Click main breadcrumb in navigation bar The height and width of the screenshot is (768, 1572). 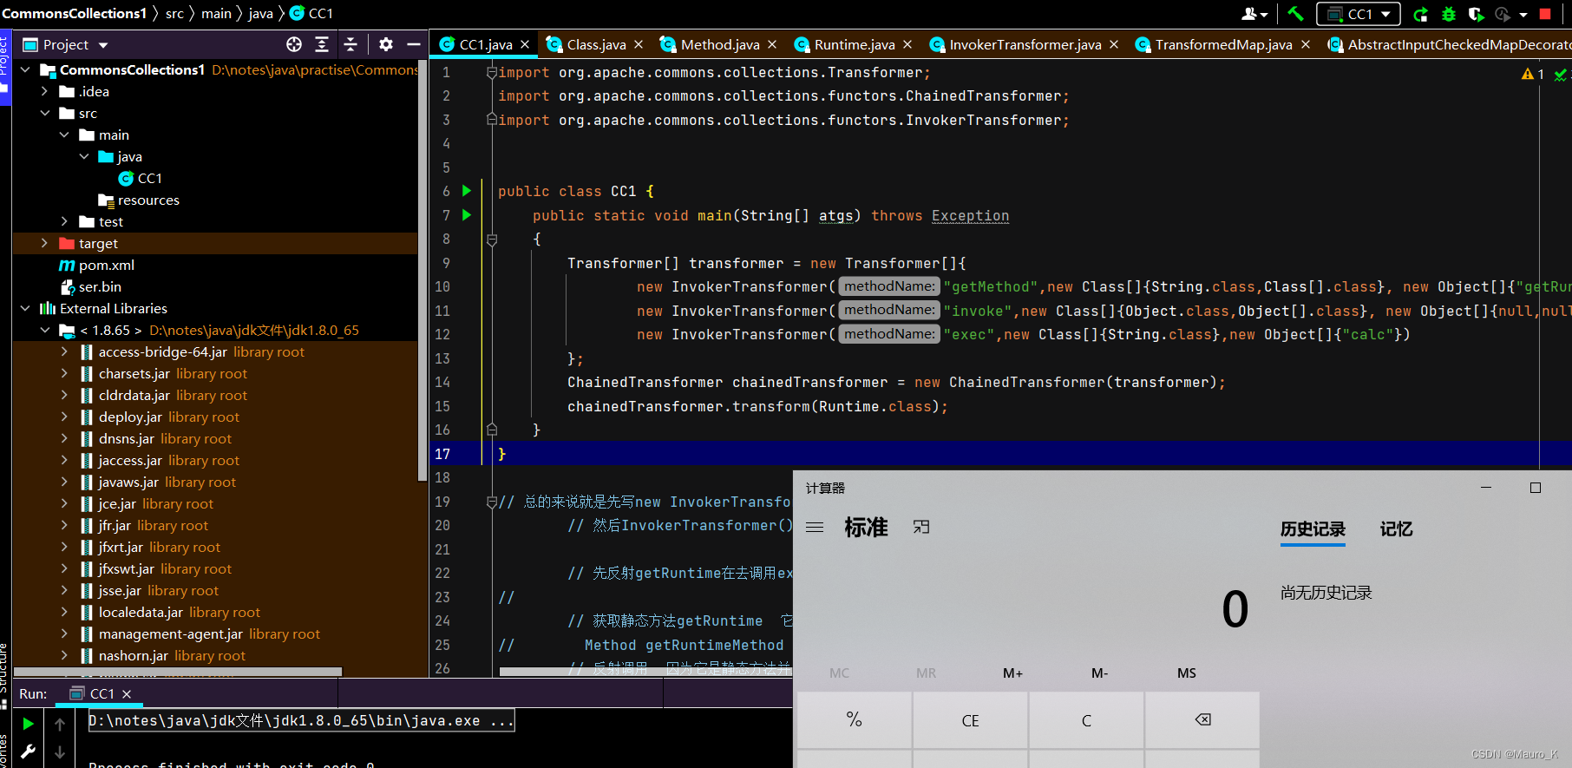click(216, 13)
